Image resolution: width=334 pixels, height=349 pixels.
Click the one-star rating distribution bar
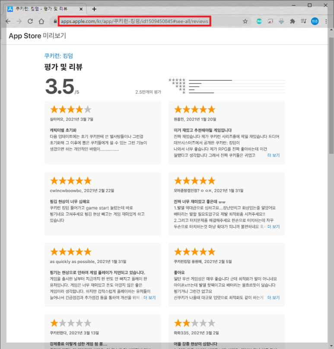tap(237, 92)
